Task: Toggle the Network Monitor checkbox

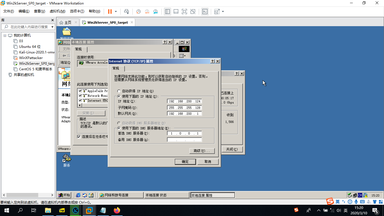Action: (80, 96)
